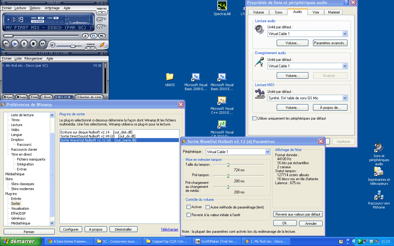The width and height of the screenshot is (394, 246).
Task: Toggle the ML media library button
Action: click(101, 36)
